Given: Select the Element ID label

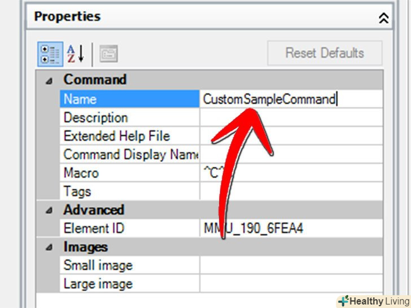Looking at the screenshot, I should [x=94, y=228].
